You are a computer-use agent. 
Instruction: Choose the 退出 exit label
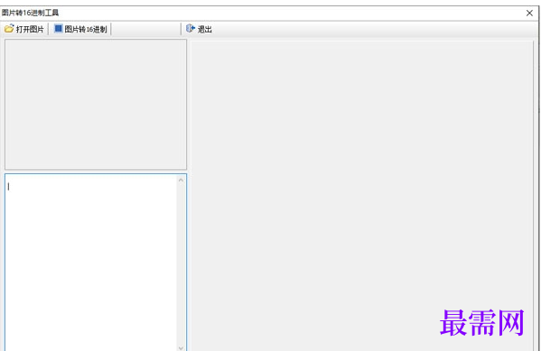point(205,29)
